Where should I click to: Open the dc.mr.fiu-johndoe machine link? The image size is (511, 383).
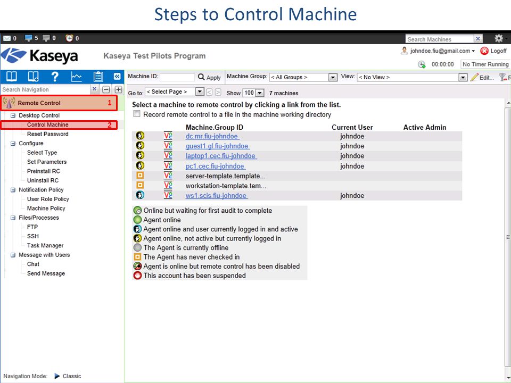tap(212, 136)
